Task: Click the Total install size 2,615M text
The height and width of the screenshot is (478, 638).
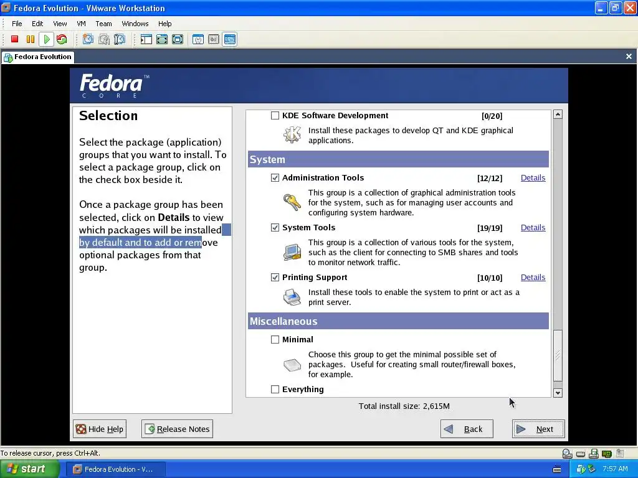Action: (404, 406)
